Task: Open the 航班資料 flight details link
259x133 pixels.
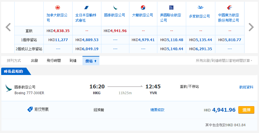Action: coord(246,87)
